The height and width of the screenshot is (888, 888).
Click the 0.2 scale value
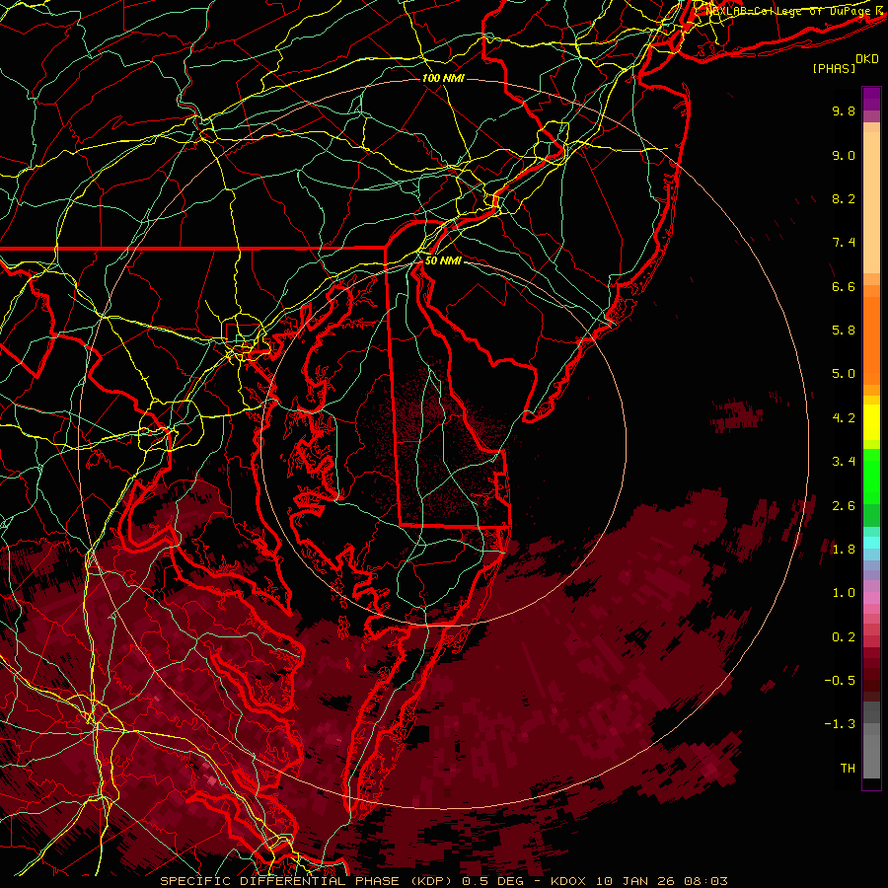(x=844, y=637)
